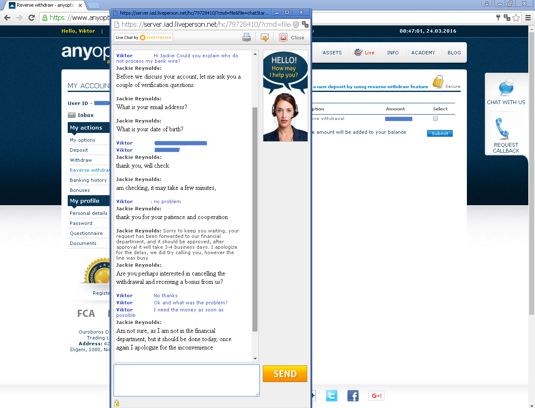Image resolution: width=535 pixels, height=408 pixels.
Task: Open the BLOG menu item
Action: (x=454, y=53)
